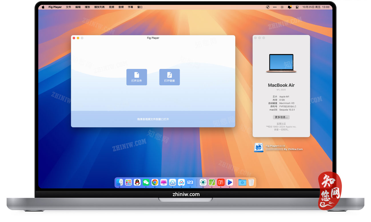371x222 pixels.
Task: Click the Fig Player window title
Action: coord(153,38)
